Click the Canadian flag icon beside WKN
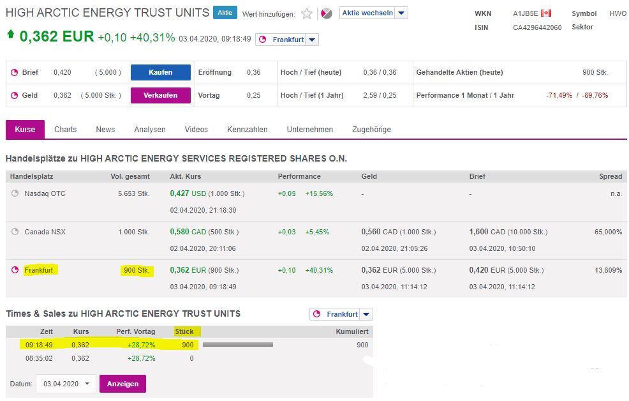This screenshot has width=629, height=401. (x=545, y=13)
